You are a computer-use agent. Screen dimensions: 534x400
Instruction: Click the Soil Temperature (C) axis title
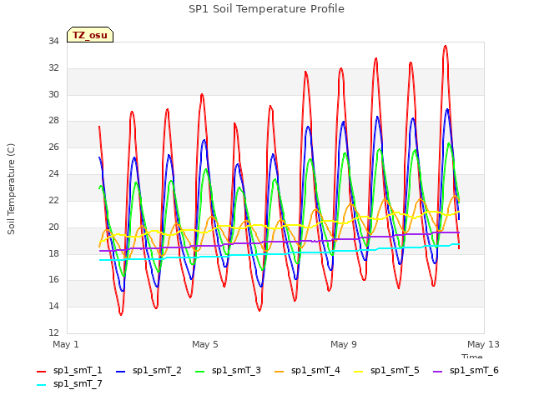[11, 189]
